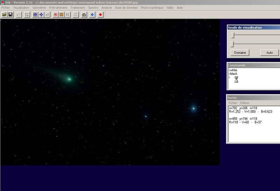Click the Seuils de visualisation title bar
Image resolution: width=280 pixels, height=191 pixels.
point(254,28)
